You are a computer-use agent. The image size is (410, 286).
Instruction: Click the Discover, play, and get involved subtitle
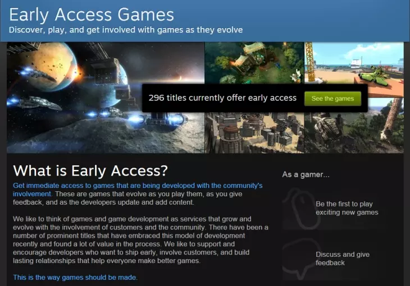126,30
